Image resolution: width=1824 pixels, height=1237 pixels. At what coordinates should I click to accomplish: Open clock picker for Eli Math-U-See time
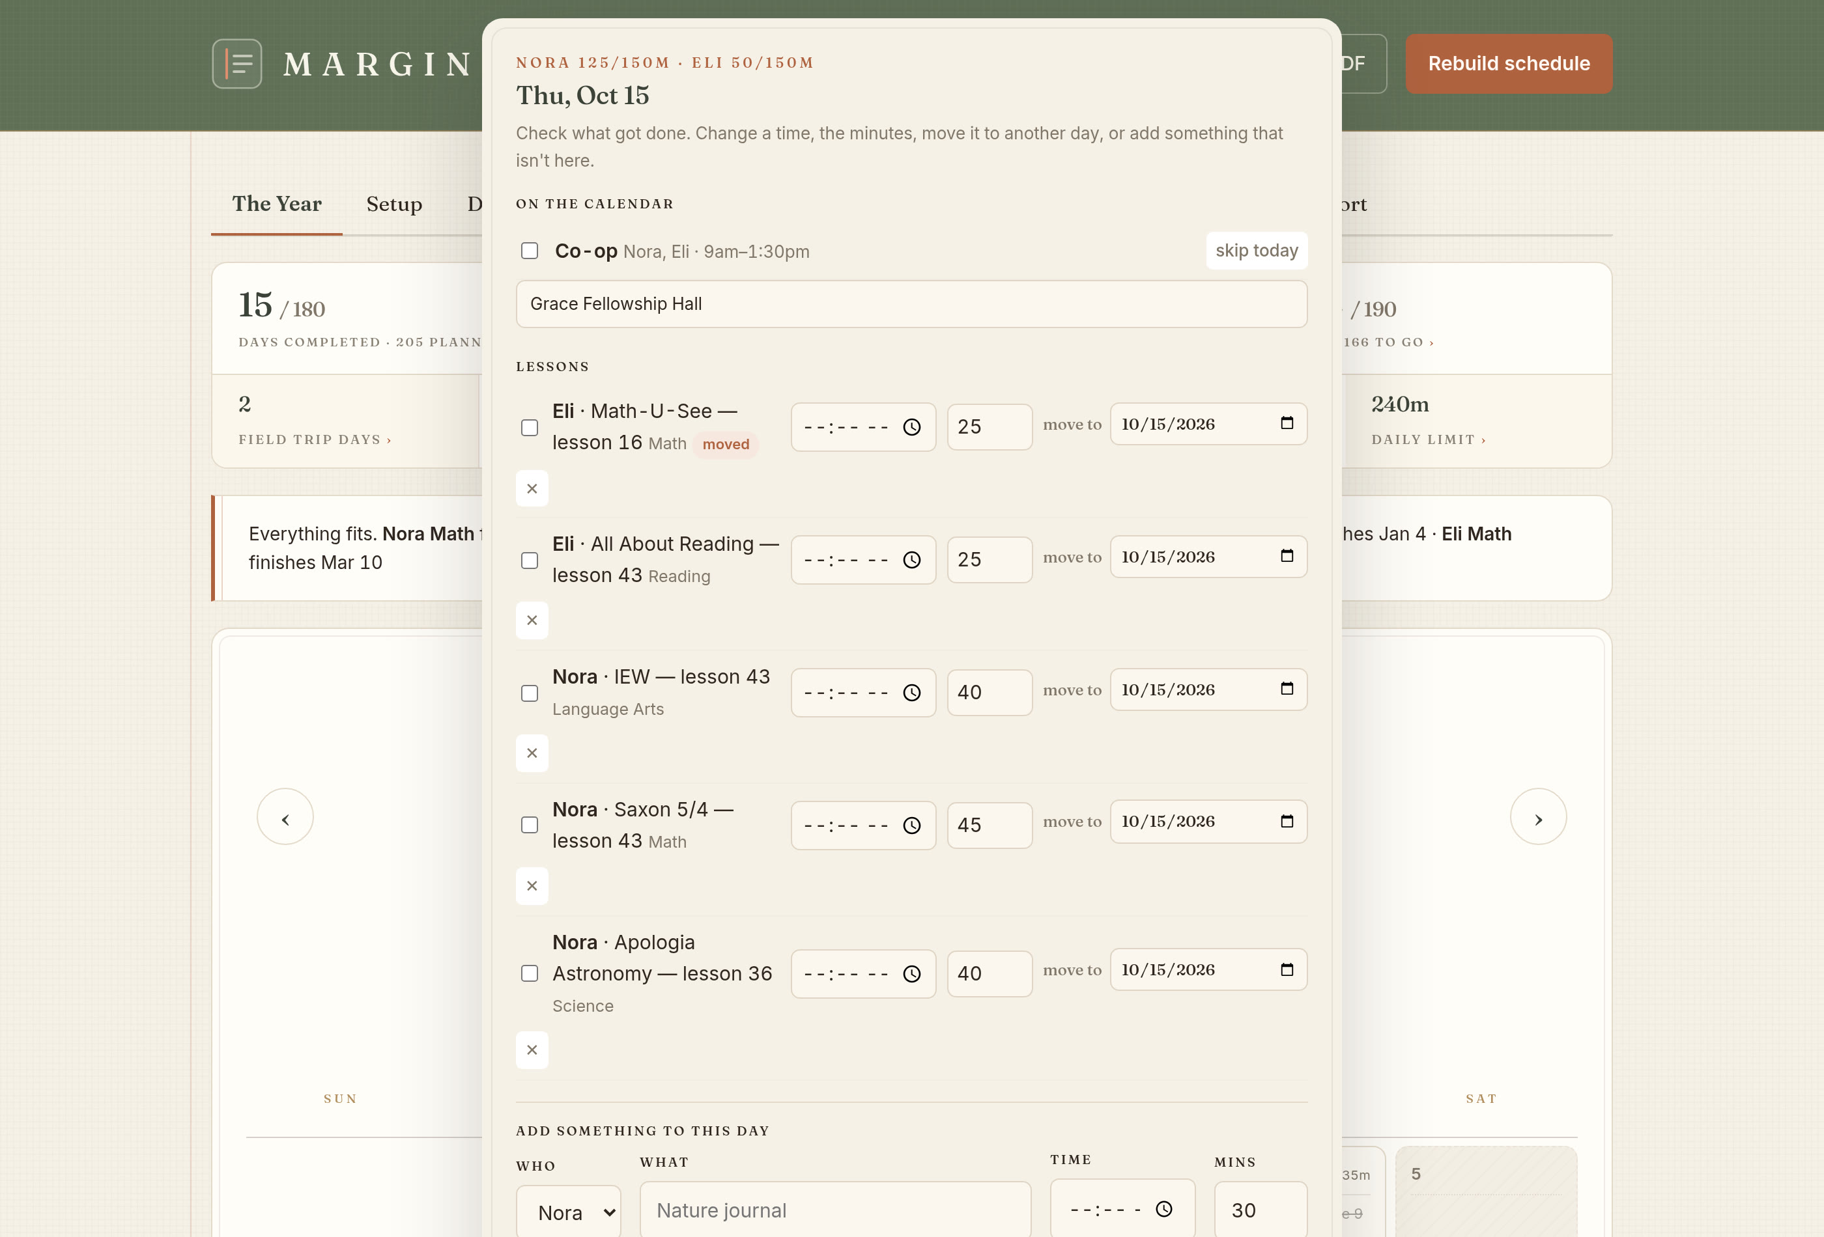(x=911, y=428)
